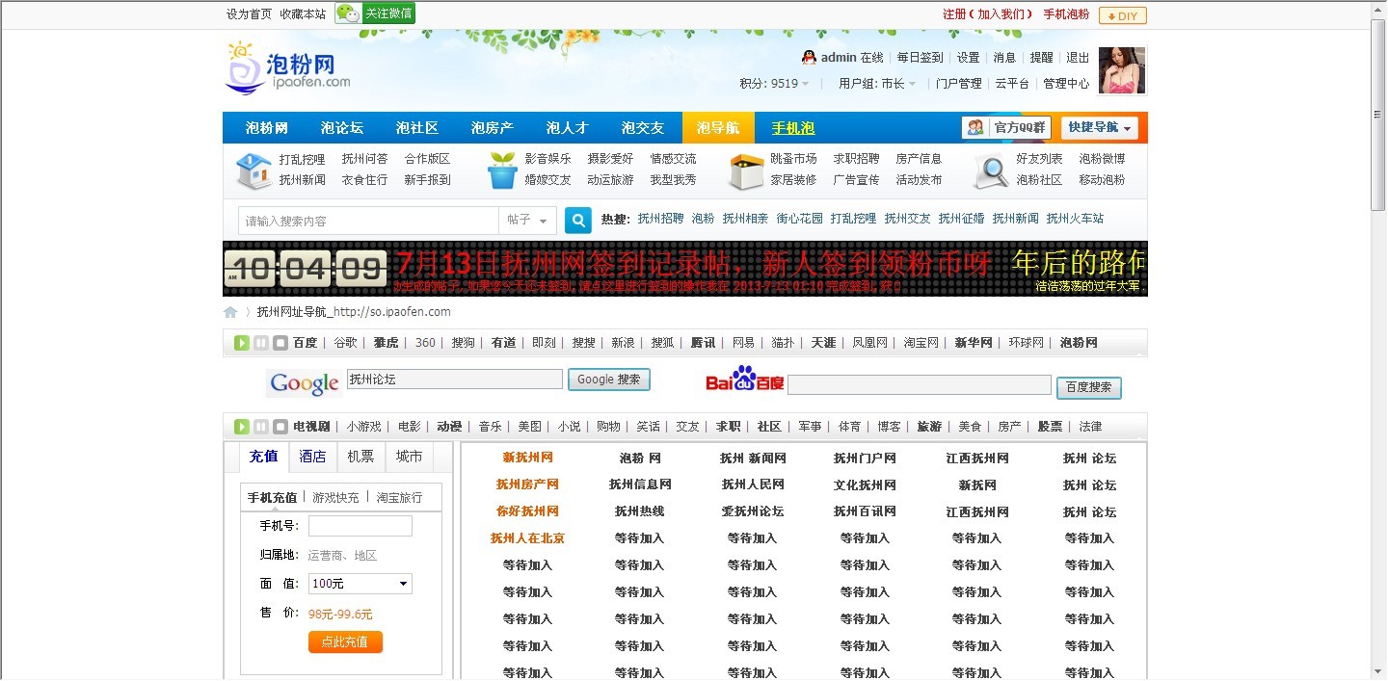Screen dimensions: 1388x681
Task: Click the green play icon before 百度
Action: pos(241,343)
